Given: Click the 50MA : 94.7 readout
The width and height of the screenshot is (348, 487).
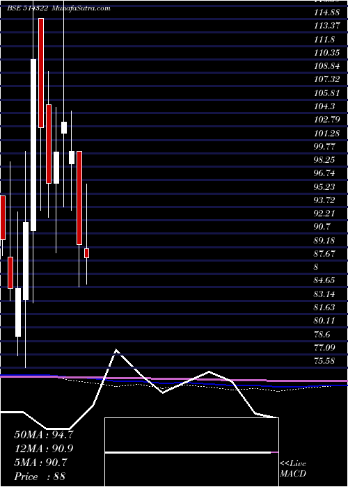Looking at the screenshot, I should tap(44, 435).
